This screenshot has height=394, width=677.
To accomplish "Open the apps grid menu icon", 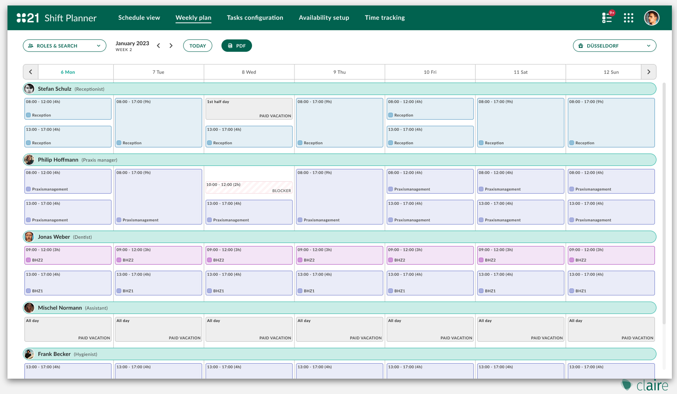I will point(628,18).
